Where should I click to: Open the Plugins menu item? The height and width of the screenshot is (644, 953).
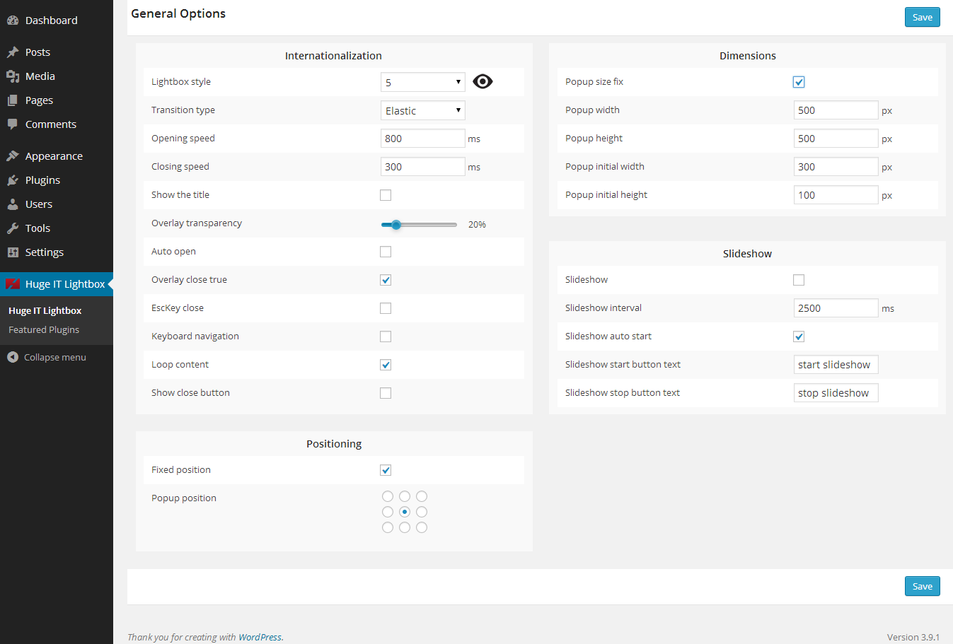(57, 180)
